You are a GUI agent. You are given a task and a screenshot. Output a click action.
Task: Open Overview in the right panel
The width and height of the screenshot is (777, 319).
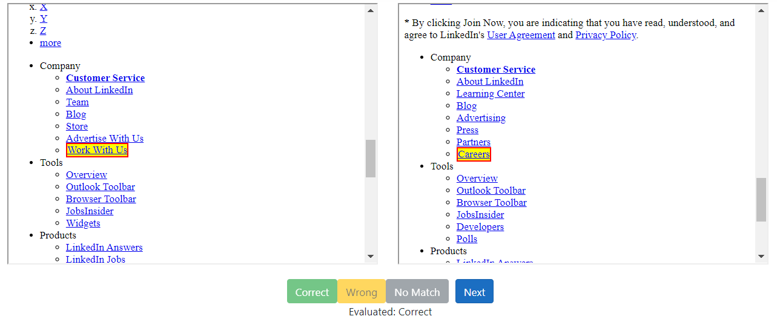[x=477, y=179]
